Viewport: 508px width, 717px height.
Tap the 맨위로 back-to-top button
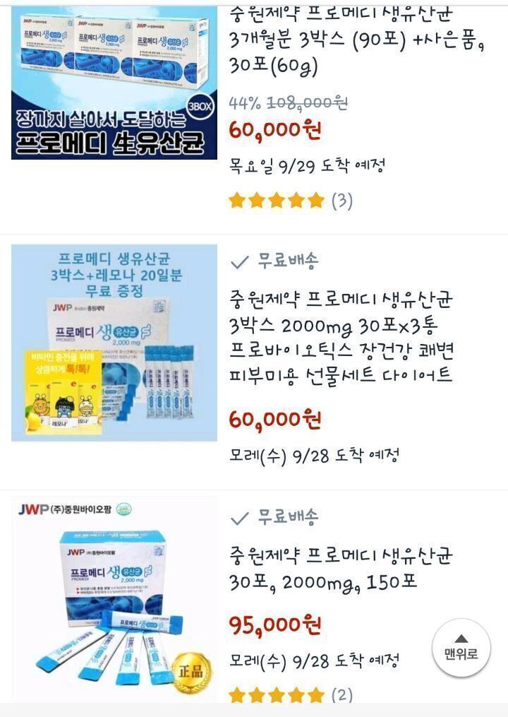461,648
